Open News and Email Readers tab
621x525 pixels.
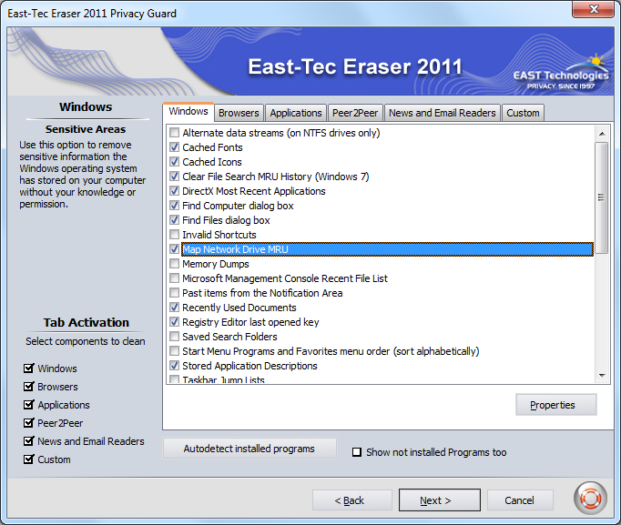[x=443, y=113]
